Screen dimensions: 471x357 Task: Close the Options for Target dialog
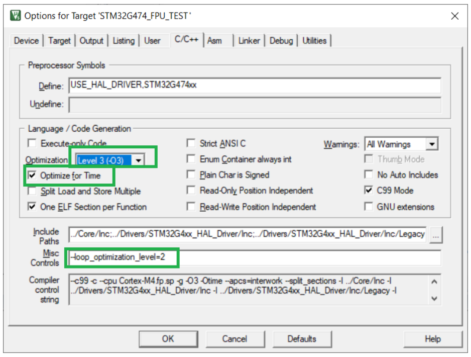[454, 16]
